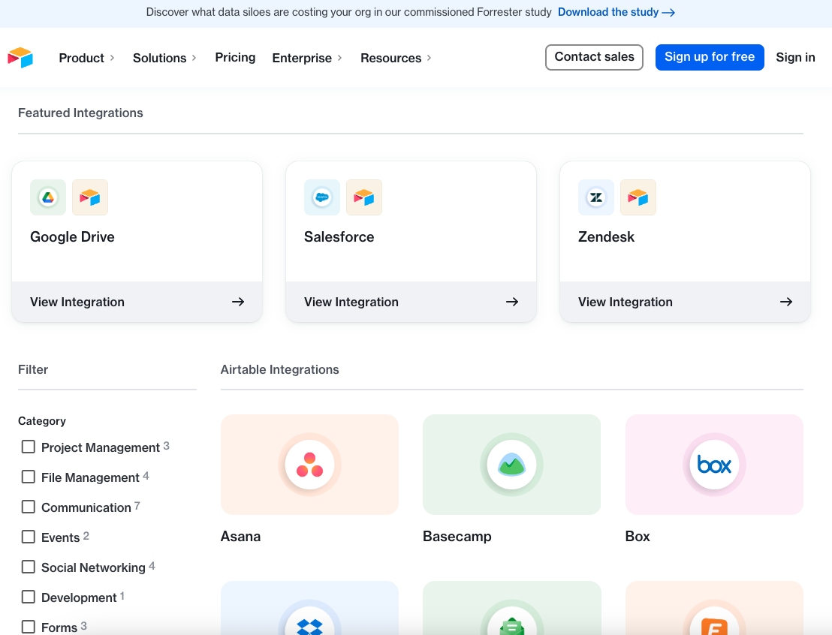Check the File Management category filter
Viewport: 832px width, 635px height.
(28, 477)
